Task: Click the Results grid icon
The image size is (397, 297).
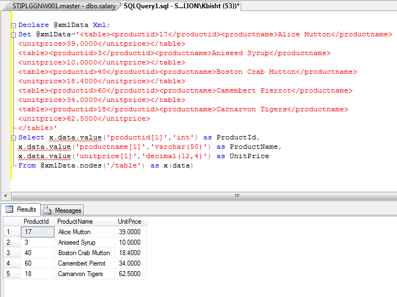Action: click(x=9, y=209)
